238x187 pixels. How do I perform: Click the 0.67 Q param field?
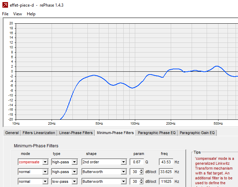(137, 162)
